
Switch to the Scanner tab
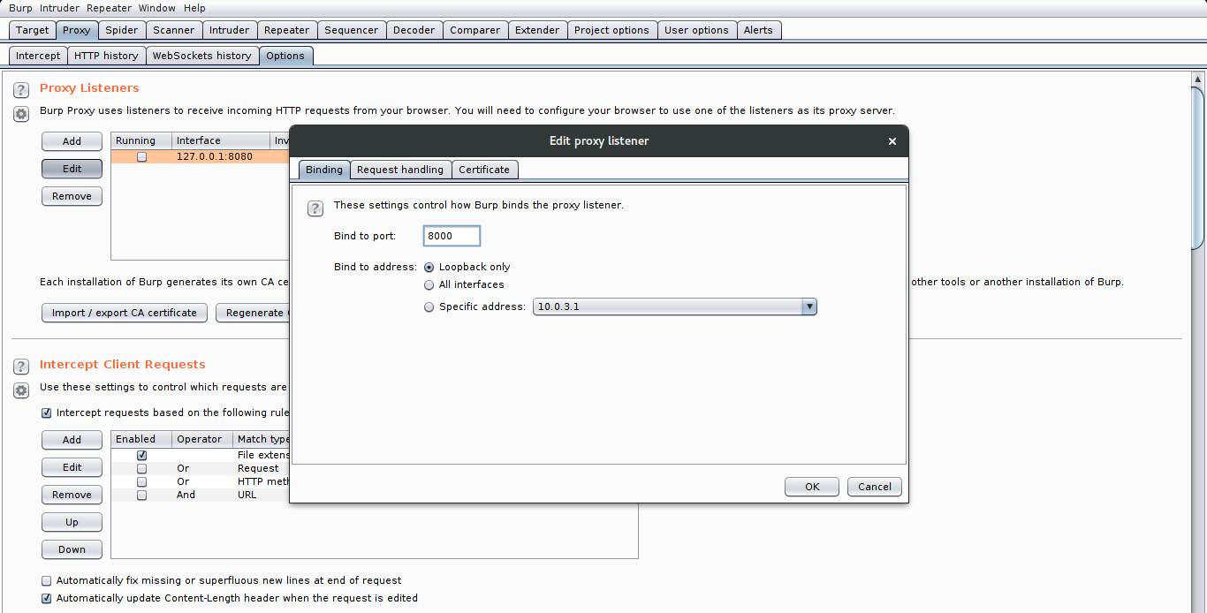coord(174,30)
